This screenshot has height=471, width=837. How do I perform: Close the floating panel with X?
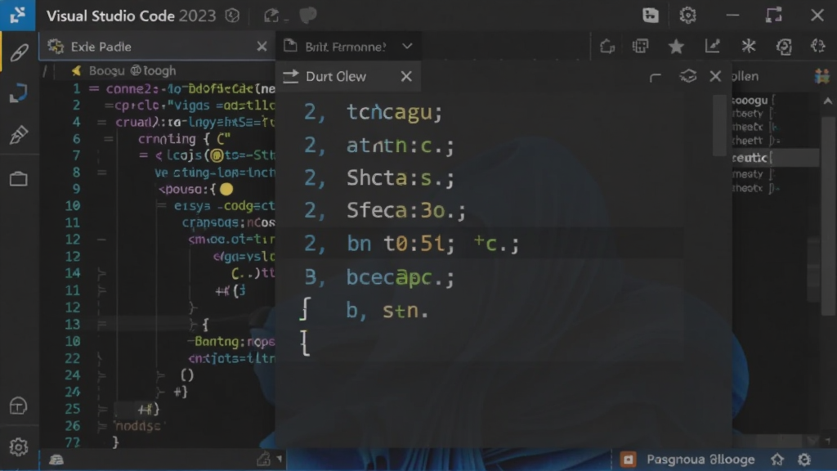[715, 76]
